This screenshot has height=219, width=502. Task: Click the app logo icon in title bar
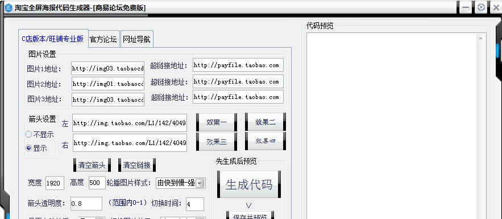[x=8, y=7]
